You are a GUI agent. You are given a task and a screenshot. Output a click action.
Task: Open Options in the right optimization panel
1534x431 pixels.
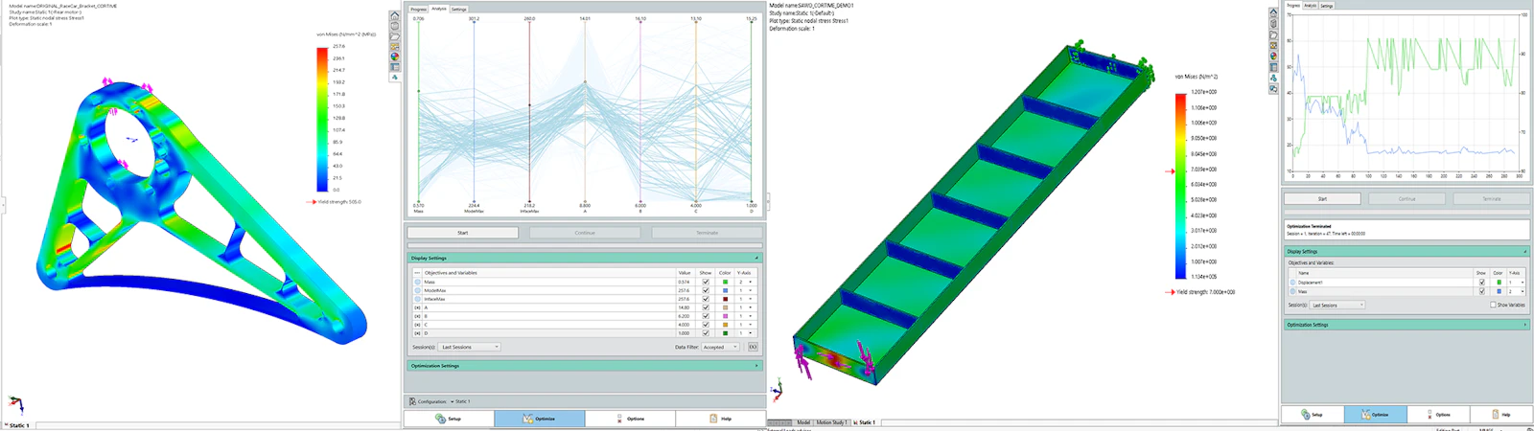coord(1437,414)
